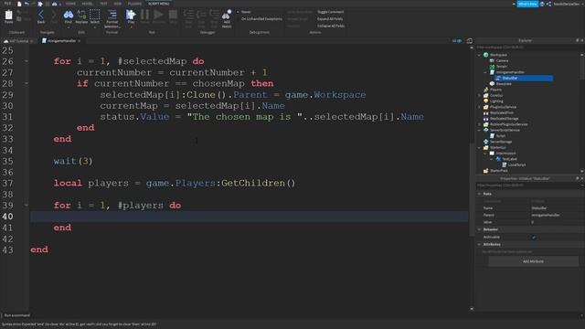This screenshot has width=585, height=329.
Task: Click the Add Attribute button
Action: click(x=533, y=261)
